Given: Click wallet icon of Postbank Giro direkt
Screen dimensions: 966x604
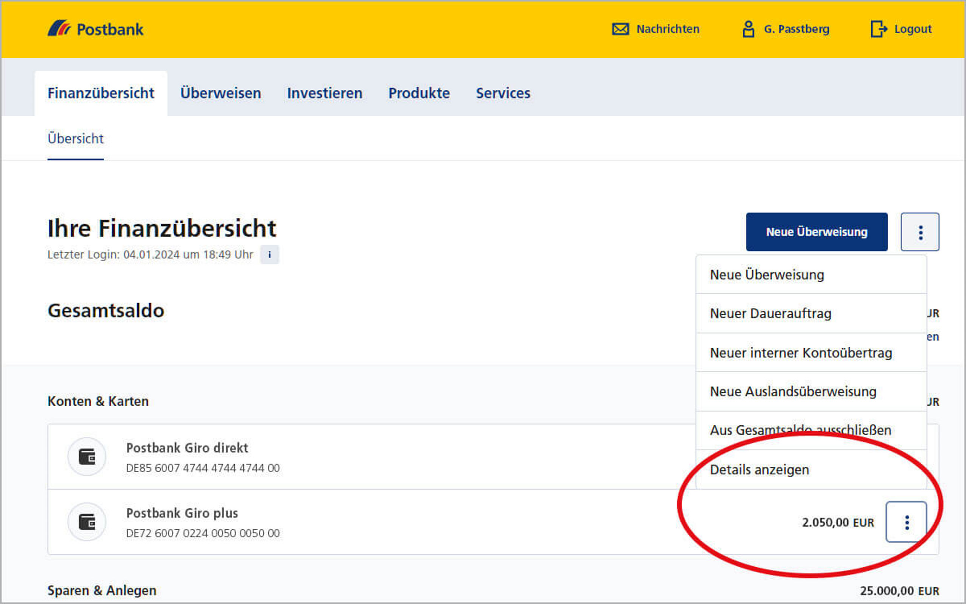Looking at the screenshot, I should coord(87,457).
